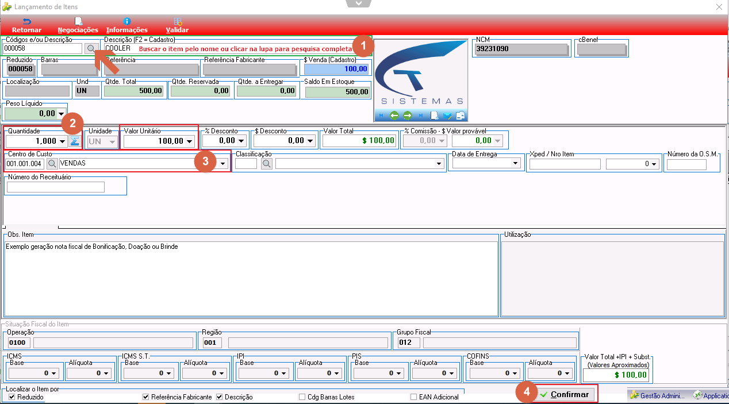
Task: Uncheck the Reduzido checkbox
Action: pos(12,397)
